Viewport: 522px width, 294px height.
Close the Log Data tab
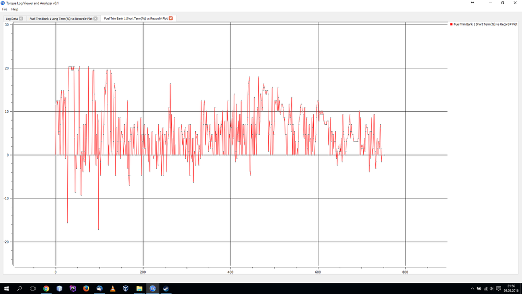[x=21, y=19]
